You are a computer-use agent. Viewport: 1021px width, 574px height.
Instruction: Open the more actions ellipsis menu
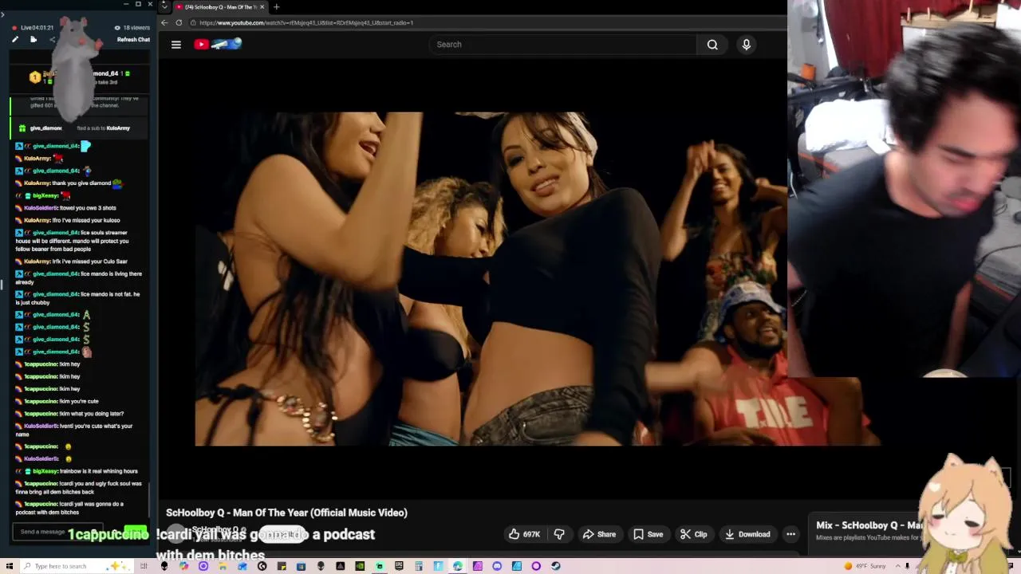[x=790, y=534]
